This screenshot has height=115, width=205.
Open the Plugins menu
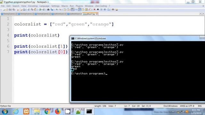coord(79,6)
